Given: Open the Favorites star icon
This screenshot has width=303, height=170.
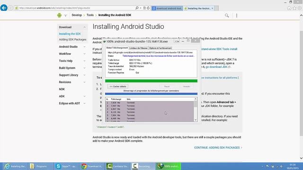Looking at the screenshot, I should [x=294, y=8].
